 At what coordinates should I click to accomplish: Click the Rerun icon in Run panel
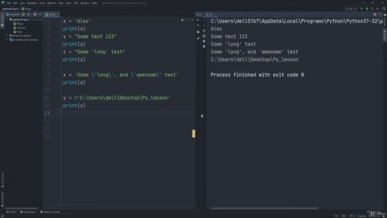point(198,20)
